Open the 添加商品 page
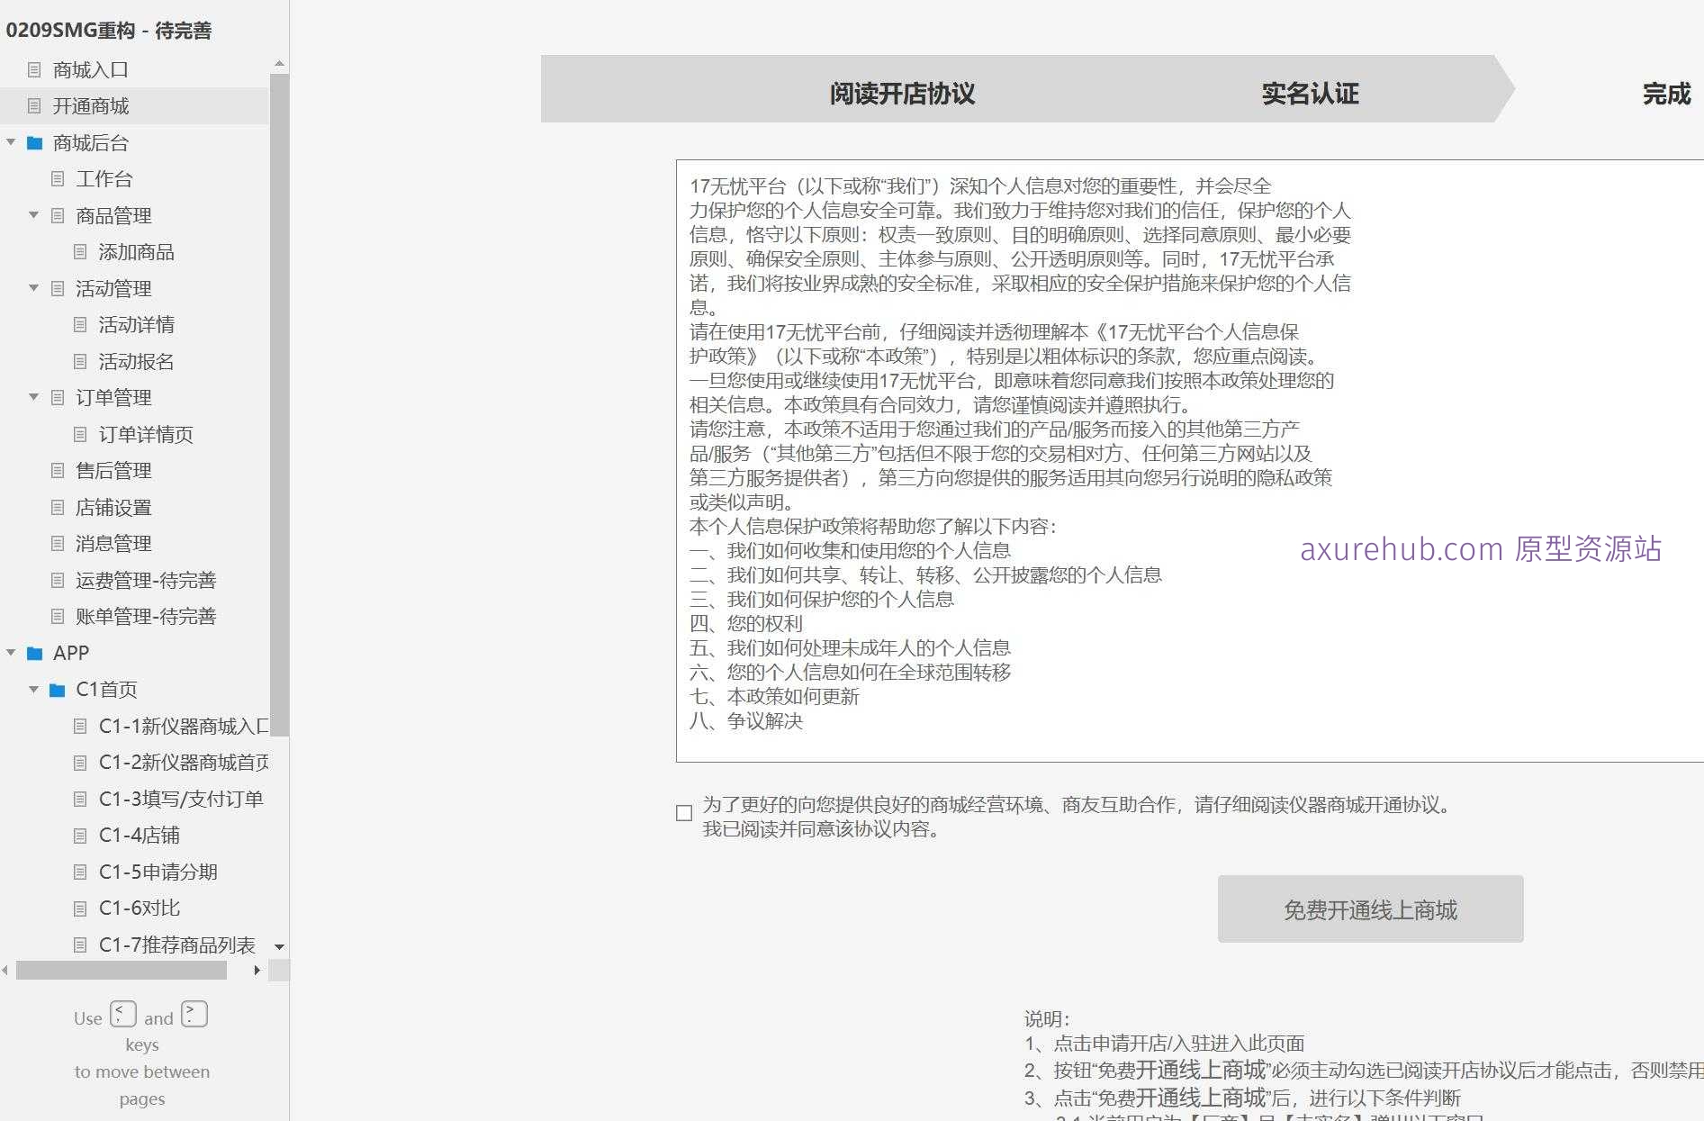 136,252
